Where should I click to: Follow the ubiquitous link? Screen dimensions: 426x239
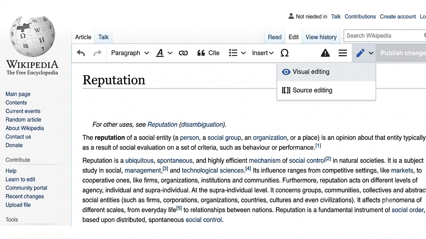tap(140, 161)
